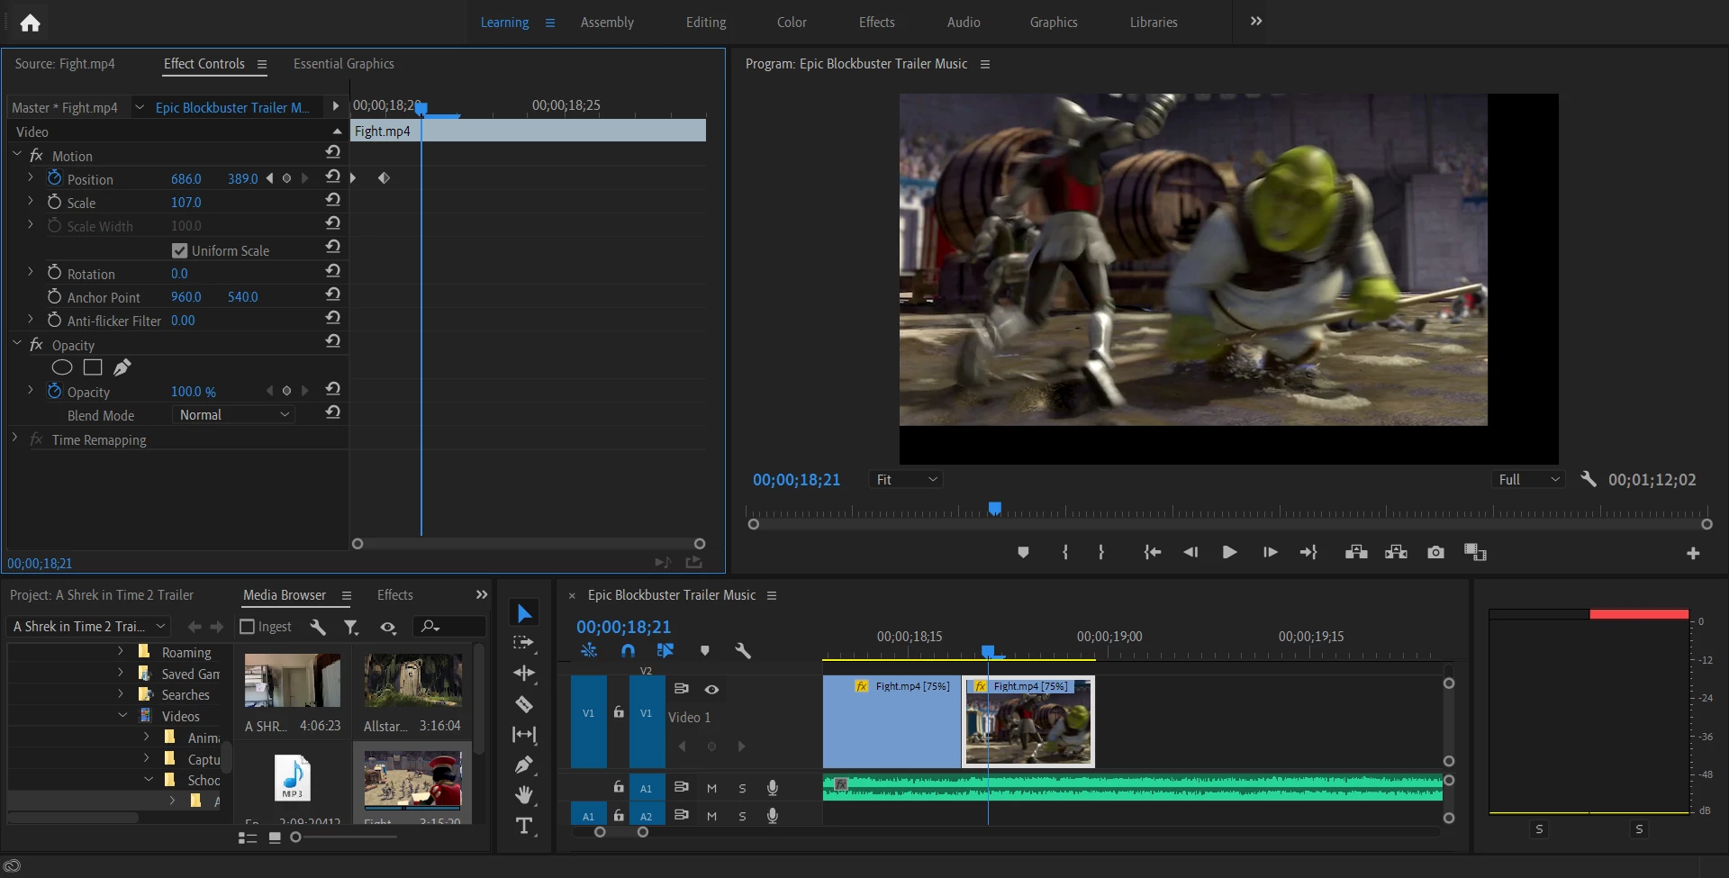Open the Full playback resolution dropdown
Viewport: 1729px width, 878px height.
coord(1528,480)
